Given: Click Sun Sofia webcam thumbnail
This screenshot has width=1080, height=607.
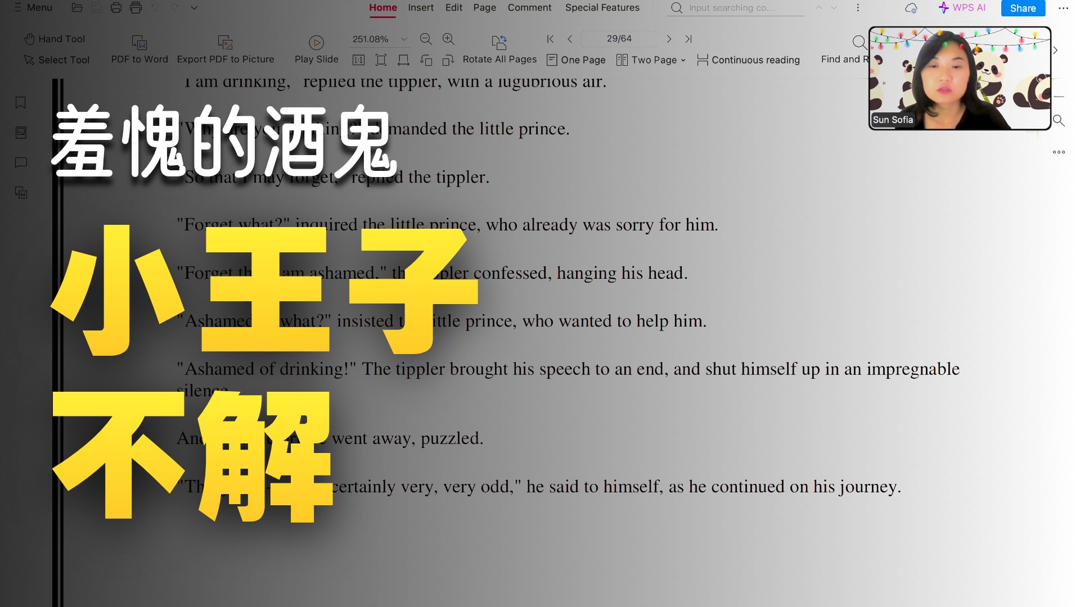Looking at the screenshot, I should pos(960,78).
